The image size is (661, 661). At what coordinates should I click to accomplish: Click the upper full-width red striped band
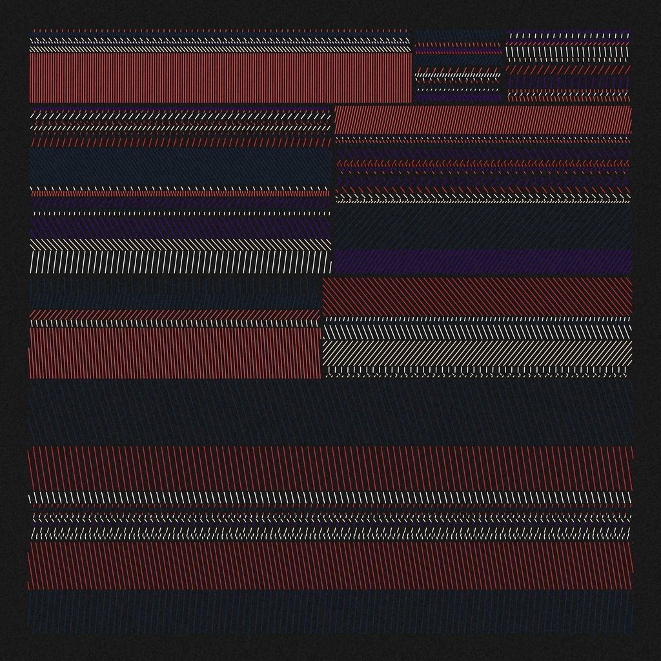330,469
